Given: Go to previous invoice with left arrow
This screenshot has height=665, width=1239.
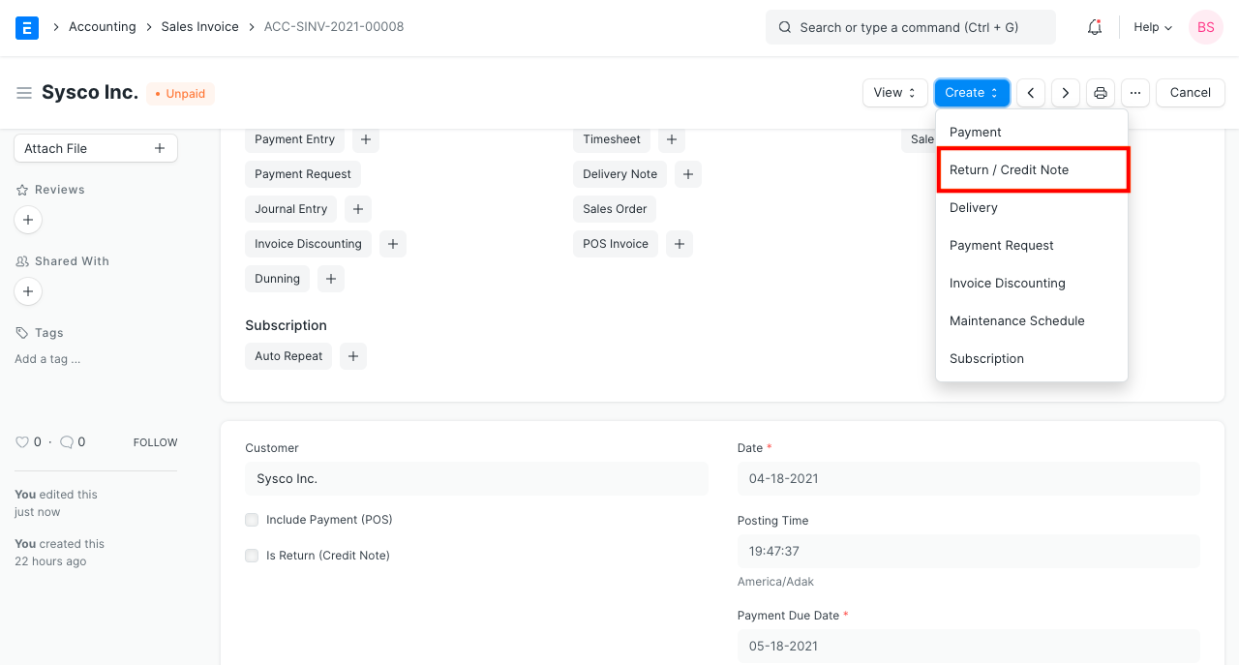Looking at the screenshot, I should pyautogui.click(x=1031, y=93).
